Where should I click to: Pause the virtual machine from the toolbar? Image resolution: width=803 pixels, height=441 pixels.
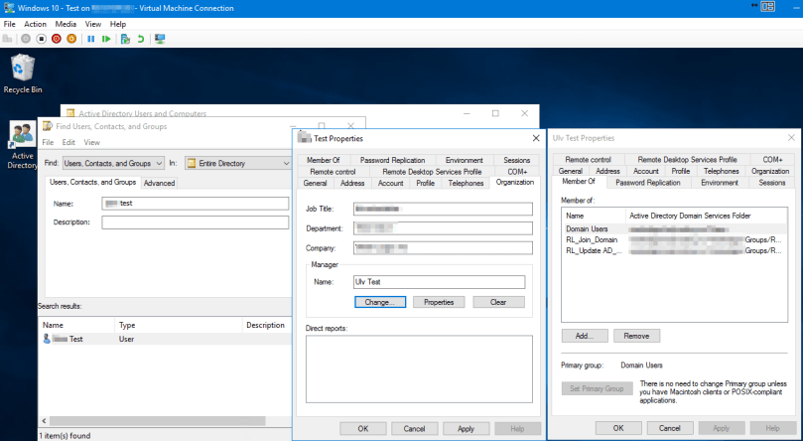tap(91, 39)
